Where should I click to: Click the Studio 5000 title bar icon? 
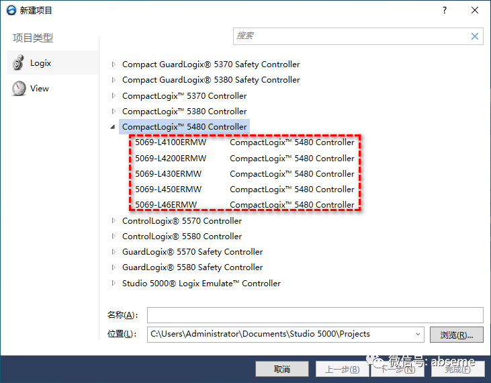(x=11, y=10)
